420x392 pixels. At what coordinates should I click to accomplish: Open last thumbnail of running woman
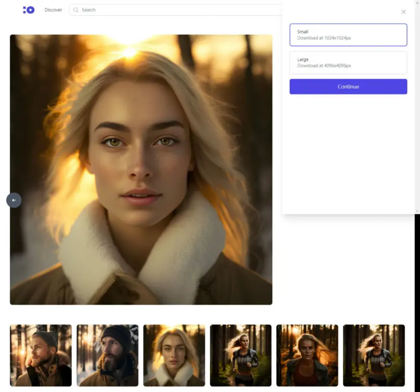[374, 355]
